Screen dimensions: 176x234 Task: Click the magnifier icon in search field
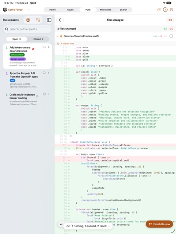coord(7,29)
